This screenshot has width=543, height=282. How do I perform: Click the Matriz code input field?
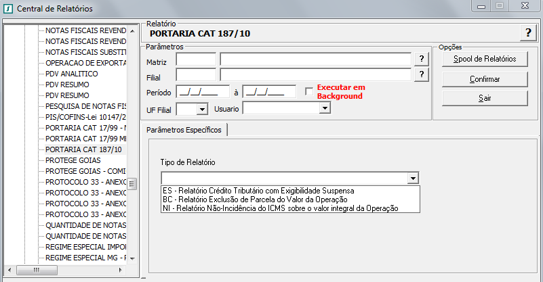[x=196, y=59]
